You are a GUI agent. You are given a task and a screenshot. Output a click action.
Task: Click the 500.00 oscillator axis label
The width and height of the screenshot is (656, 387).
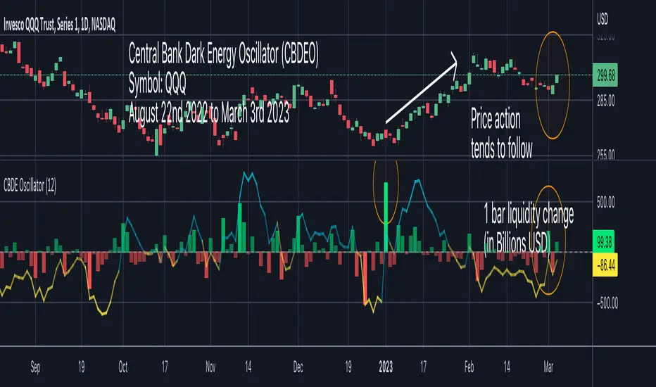[x=606, y=203]
